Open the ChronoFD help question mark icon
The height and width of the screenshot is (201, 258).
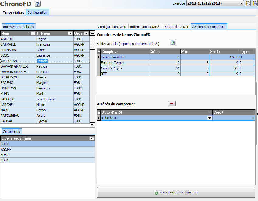[x=38, y=4]
